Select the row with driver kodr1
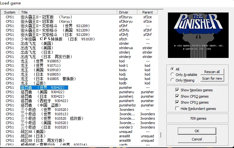Screen dimensions: 234x148 tap(79, 65)
